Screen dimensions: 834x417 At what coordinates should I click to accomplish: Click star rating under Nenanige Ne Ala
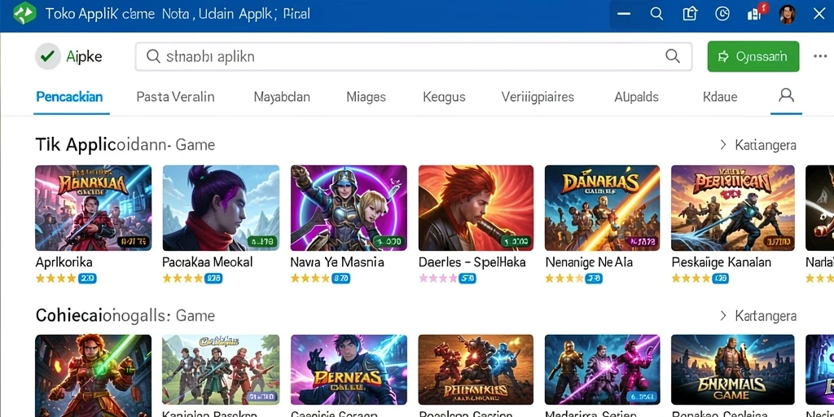pos(564,279)
